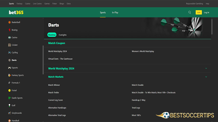Open Virtual Darts - The Gatehouse

(60, 59)
